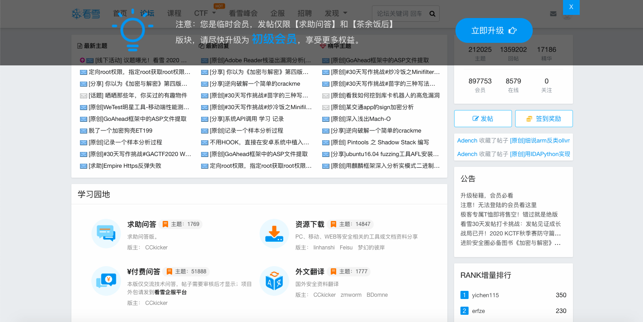
Task: Click the 求助问答 chat bubble icon
Action: tap(106, 234)
